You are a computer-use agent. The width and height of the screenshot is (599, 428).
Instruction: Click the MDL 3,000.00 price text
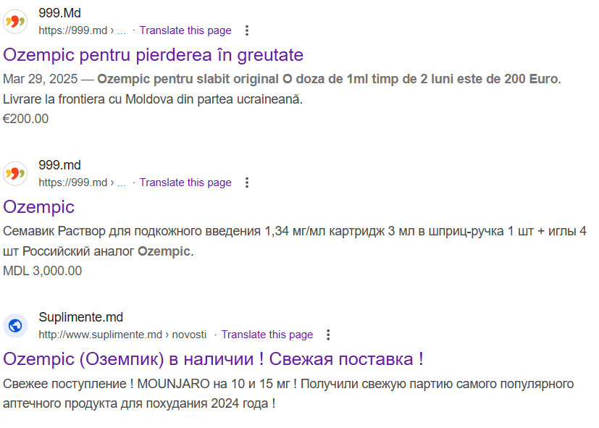point(43,271)
